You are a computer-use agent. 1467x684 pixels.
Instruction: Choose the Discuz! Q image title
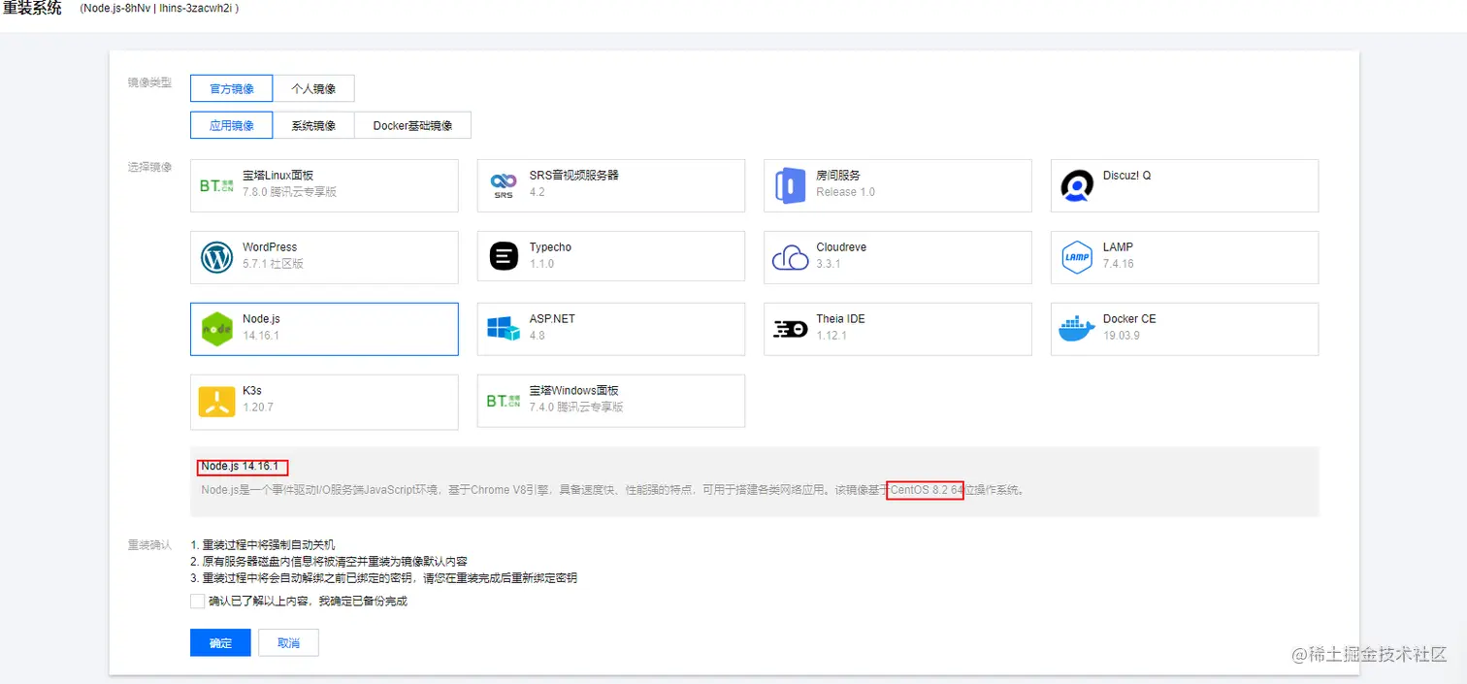click(x=1127, y=176)
